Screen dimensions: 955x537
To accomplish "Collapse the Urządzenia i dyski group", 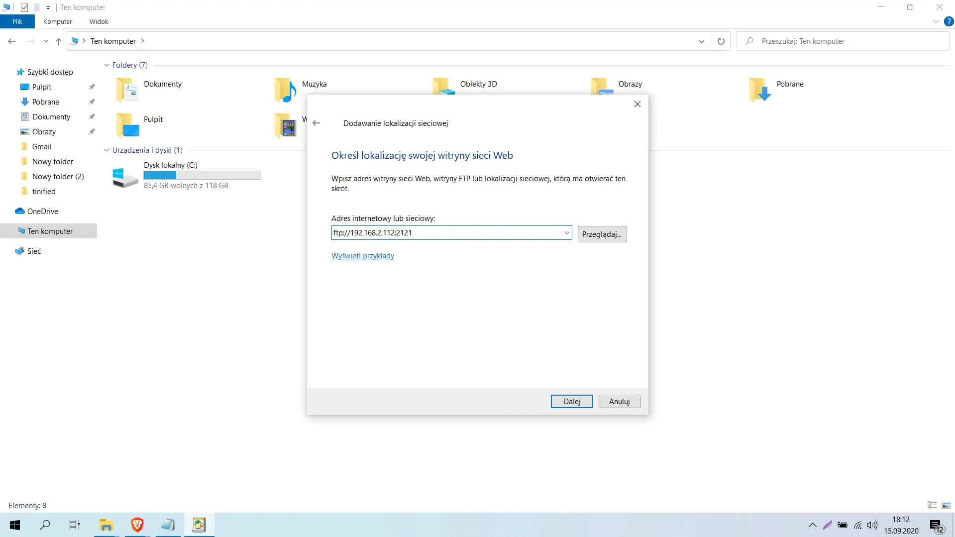I will click(106, 150).
